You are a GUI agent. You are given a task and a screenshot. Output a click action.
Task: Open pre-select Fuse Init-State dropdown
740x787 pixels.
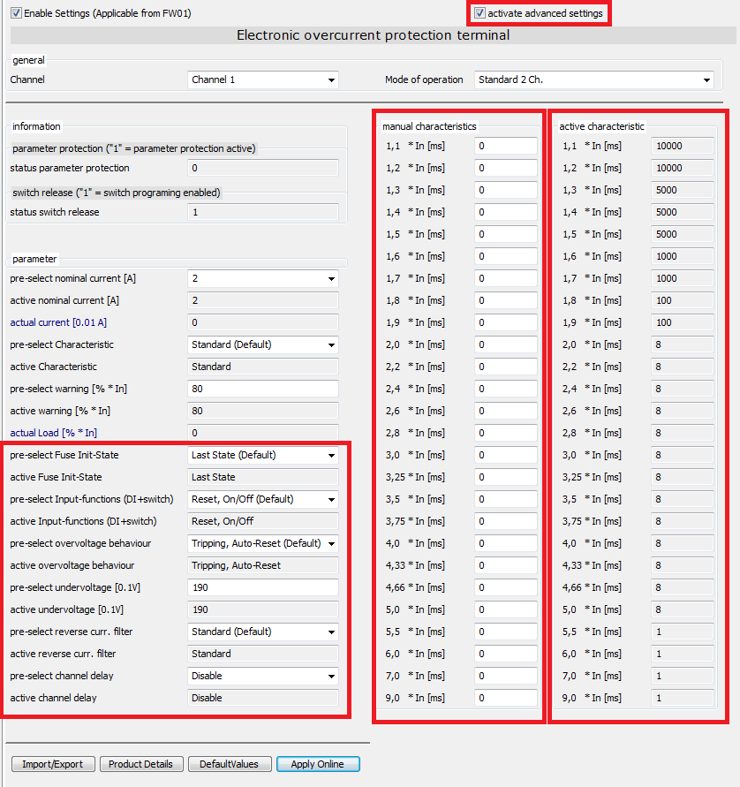(263, 455)
